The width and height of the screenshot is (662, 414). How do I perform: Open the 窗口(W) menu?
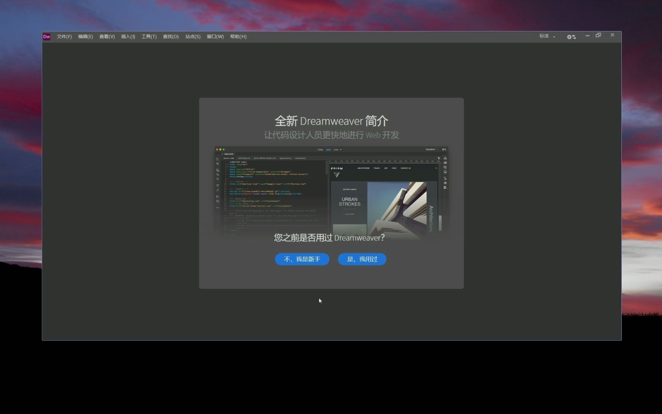click(x=215, y=37)
